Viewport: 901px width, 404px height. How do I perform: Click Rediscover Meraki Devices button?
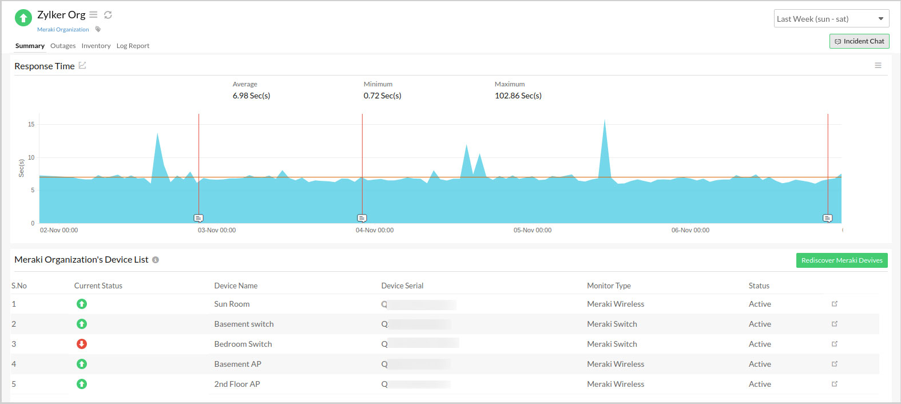tap(842, 260)
